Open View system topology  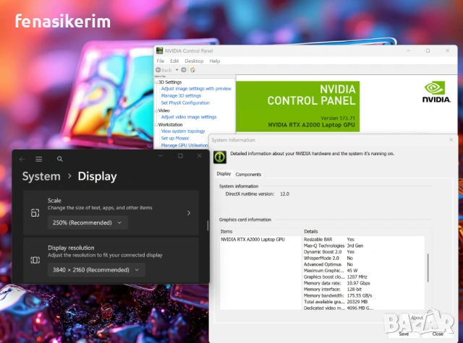(183, 131)
